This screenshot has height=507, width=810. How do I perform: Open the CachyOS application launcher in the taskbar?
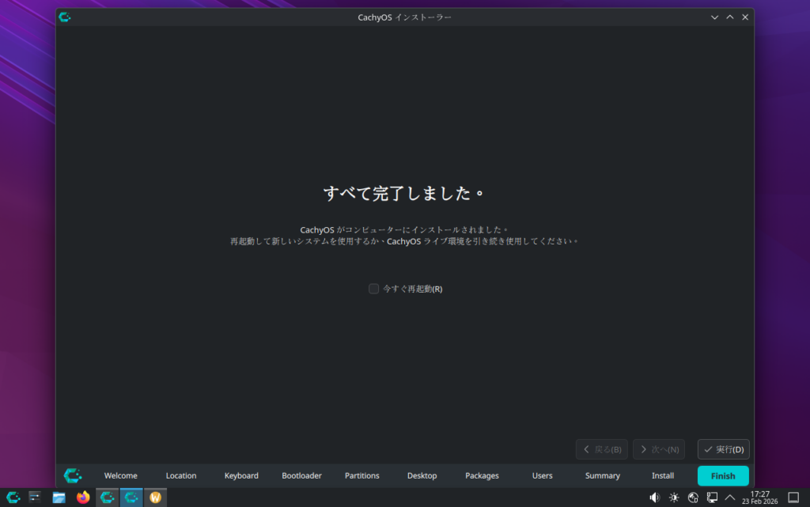point(13,498)
